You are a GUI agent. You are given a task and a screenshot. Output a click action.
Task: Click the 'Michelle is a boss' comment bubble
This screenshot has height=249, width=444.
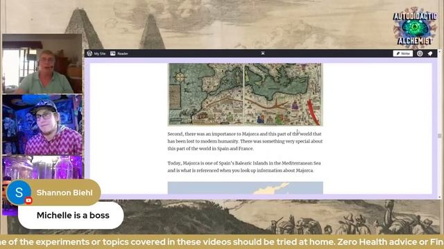tap(71, 215)
